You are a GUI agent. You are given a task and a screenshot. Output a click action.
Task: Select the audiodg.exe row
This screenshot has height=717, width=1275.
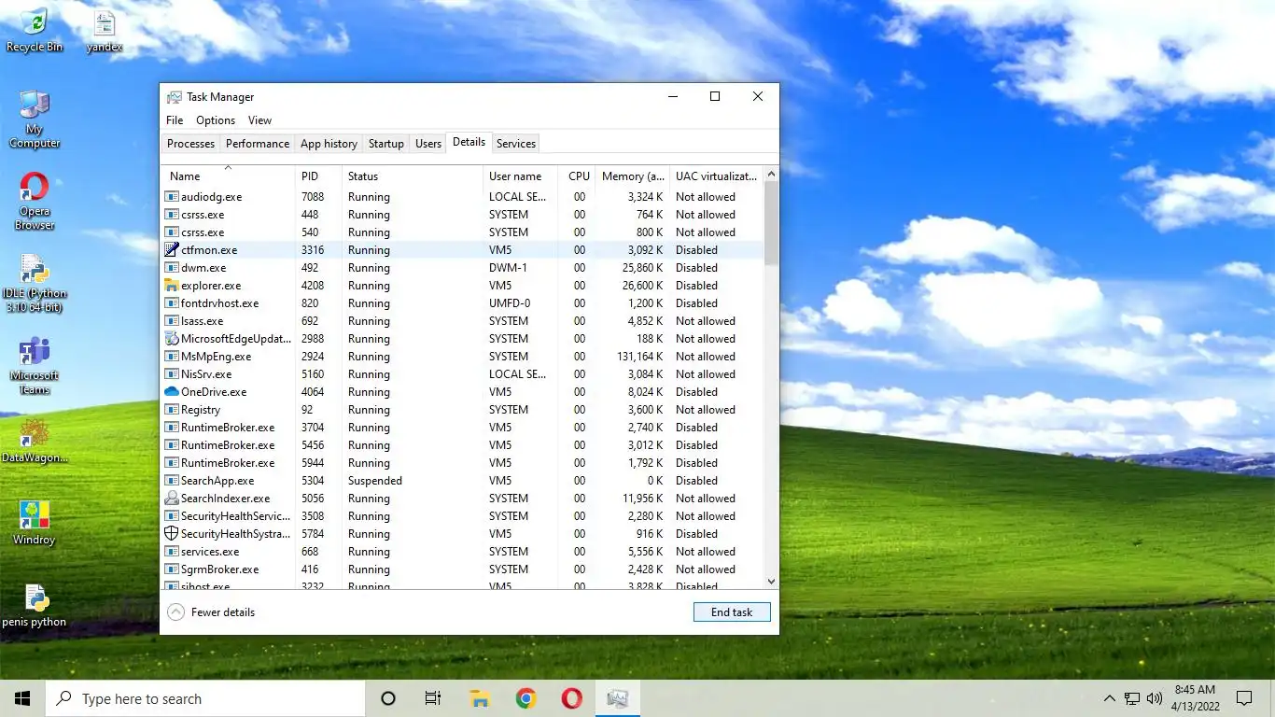pyautogui.click(x=462, y=197)
